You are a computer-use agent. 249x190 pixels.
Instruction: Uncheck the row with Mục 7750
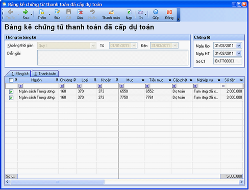(x=11, y=98)
